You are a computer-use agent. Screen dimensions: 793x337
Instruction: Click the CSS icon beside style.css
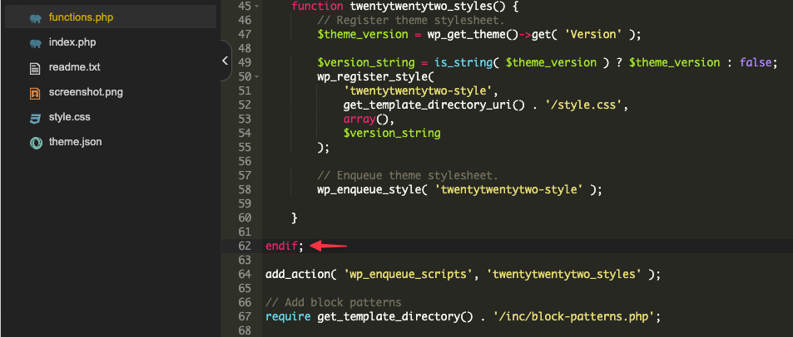coord(35,118)
